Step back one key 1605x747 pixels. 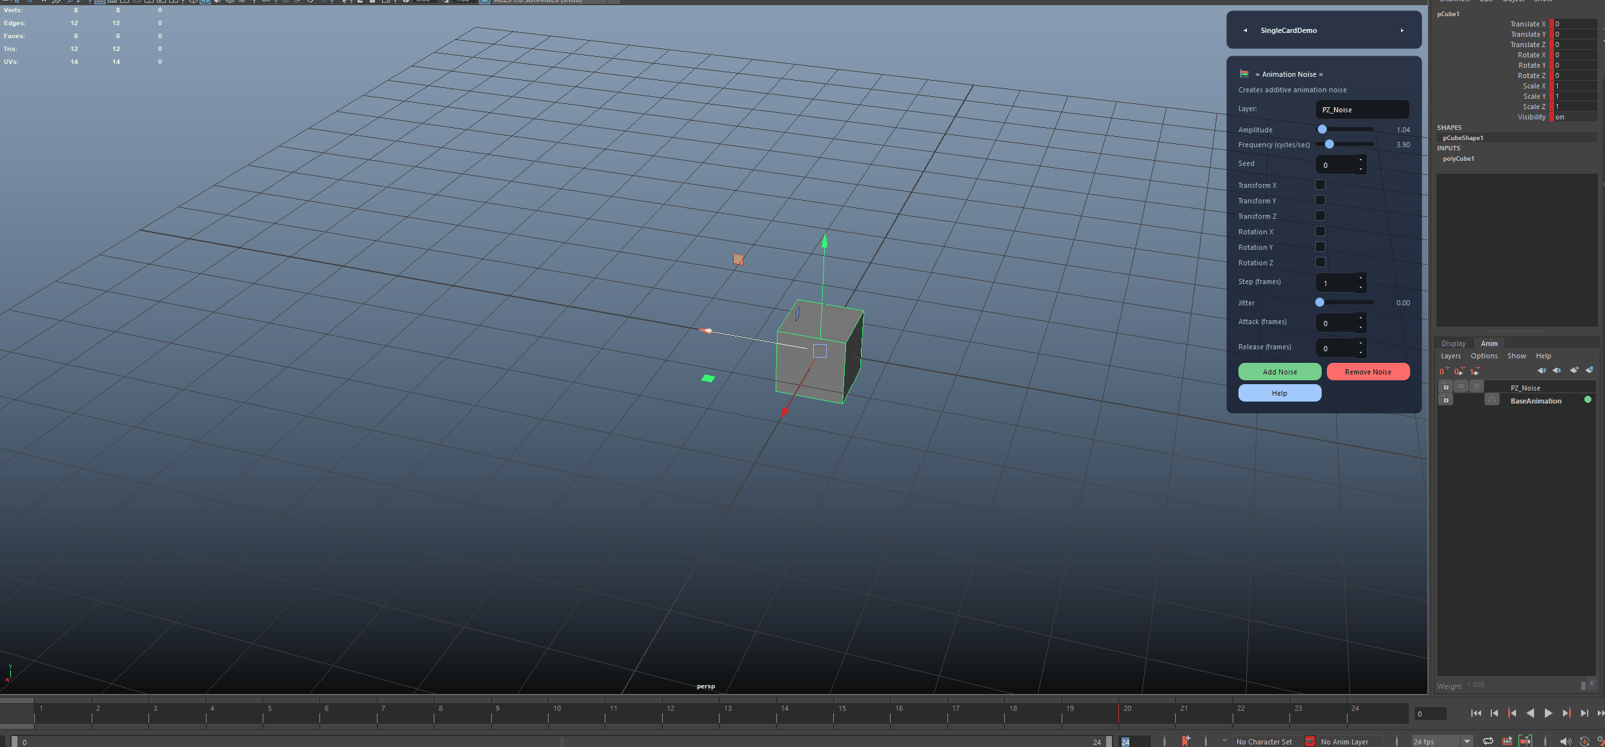[1512, 713]
